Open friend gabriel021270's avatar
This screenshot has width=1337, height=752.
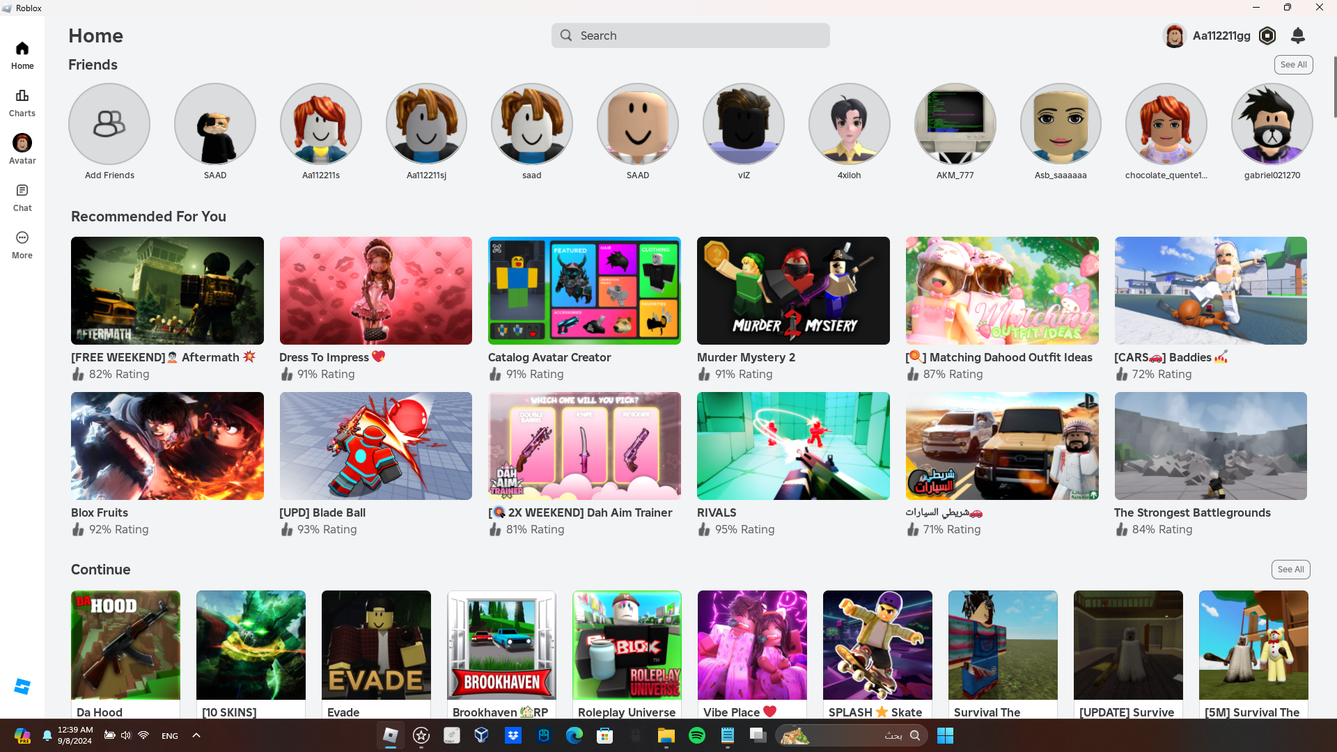pyautogui.click(x=1272, y=124)
